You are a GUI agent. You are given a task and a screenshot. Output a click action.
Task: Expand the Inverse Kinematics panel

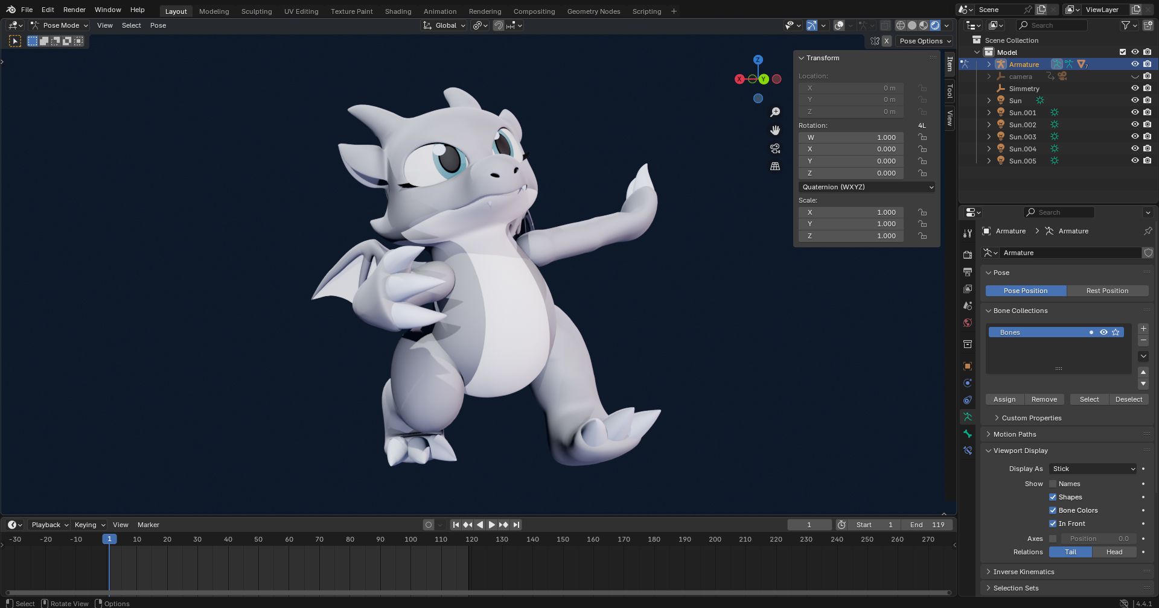(x=1023, y=572)
